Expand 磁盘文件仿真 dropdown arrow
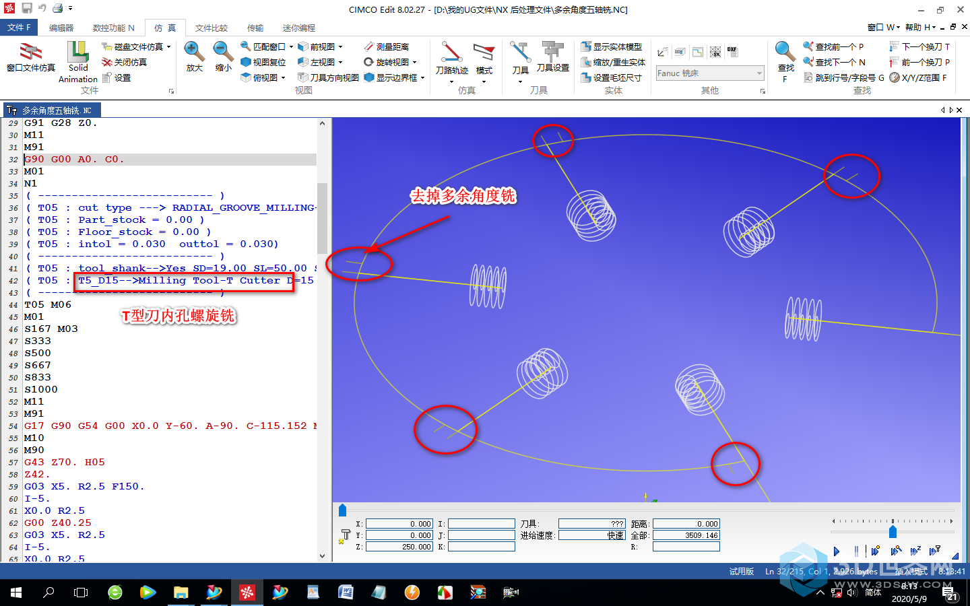Image resolution: width=970 pixels, height=606 pixels. click(x=168, y=46)
